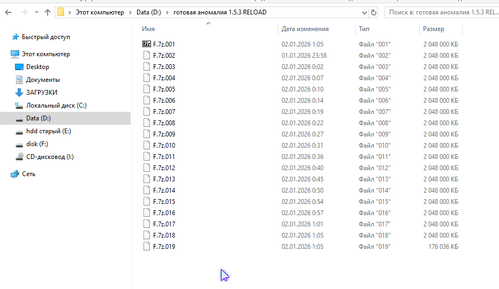Open 'Сеть' in navigation pane
Viewport: 499px width, 289px height.
click(28, 174)
